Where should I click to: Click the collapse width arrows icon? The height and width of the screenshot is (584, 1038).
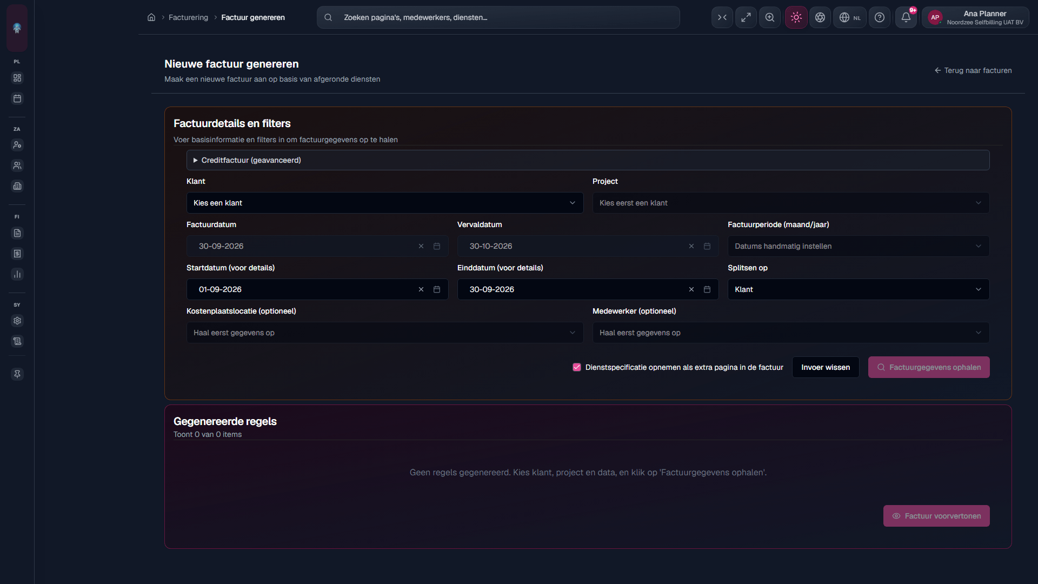point(722,17)
